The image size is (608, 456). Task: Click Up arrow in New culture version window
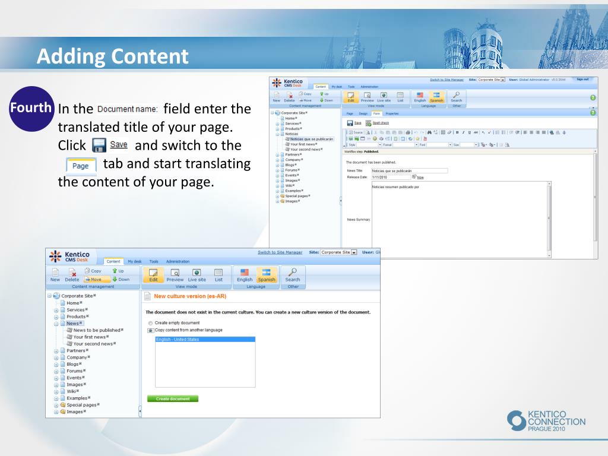point(118,271)
